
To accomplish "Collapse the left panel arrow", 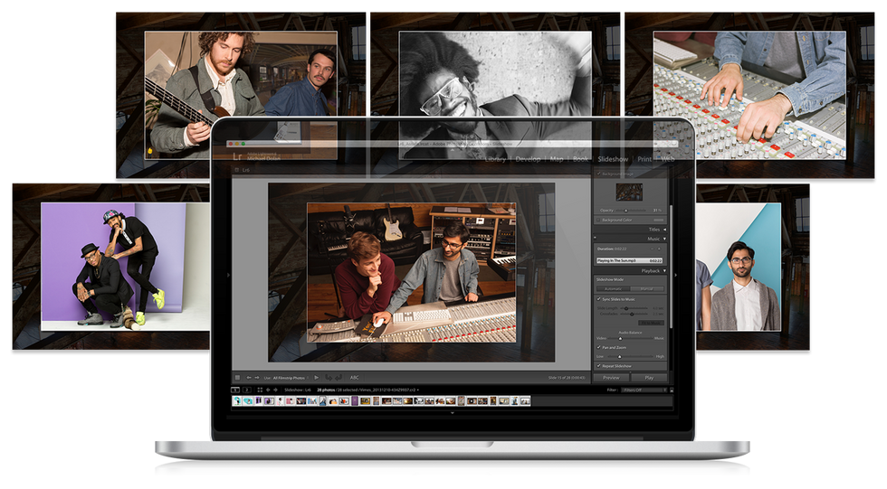I will point(228,276).
